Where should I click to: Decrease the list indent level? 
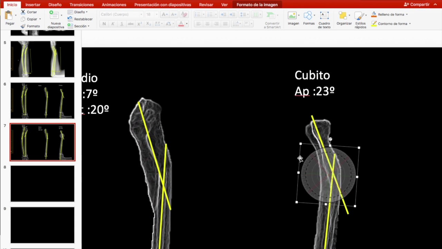(x=223, y=15)
